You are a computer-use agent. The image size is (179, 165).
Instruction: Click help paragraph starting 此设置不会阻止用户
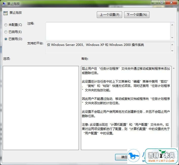[x=126, y=114]
